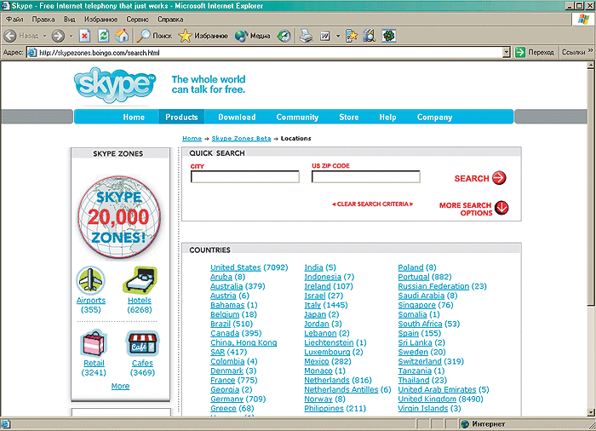
Task: Select the Company navigation tab
Action: coord(434,118)
